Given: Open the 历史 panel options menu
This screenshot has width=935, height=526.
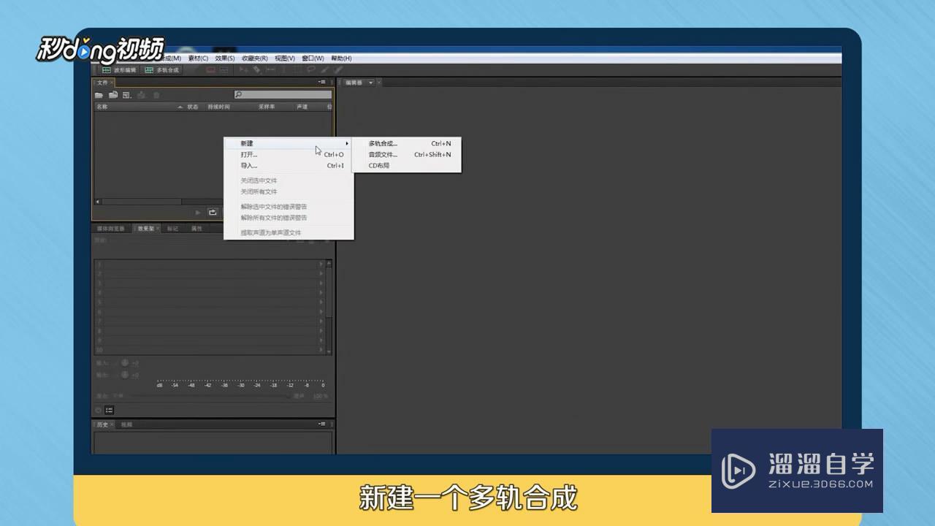Looking at the screenshot, I should (322, 424).
